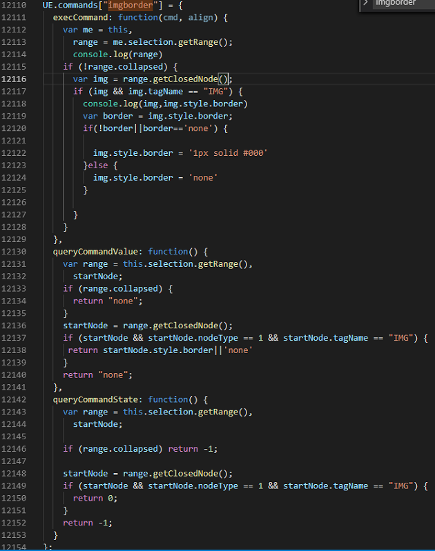Select line number 12153 in the gutter

(14, 535)
